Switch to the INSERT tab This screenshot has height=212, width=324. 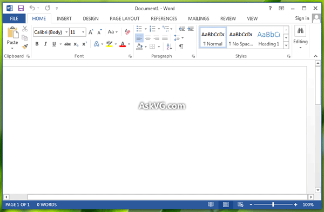pos(64,18)
